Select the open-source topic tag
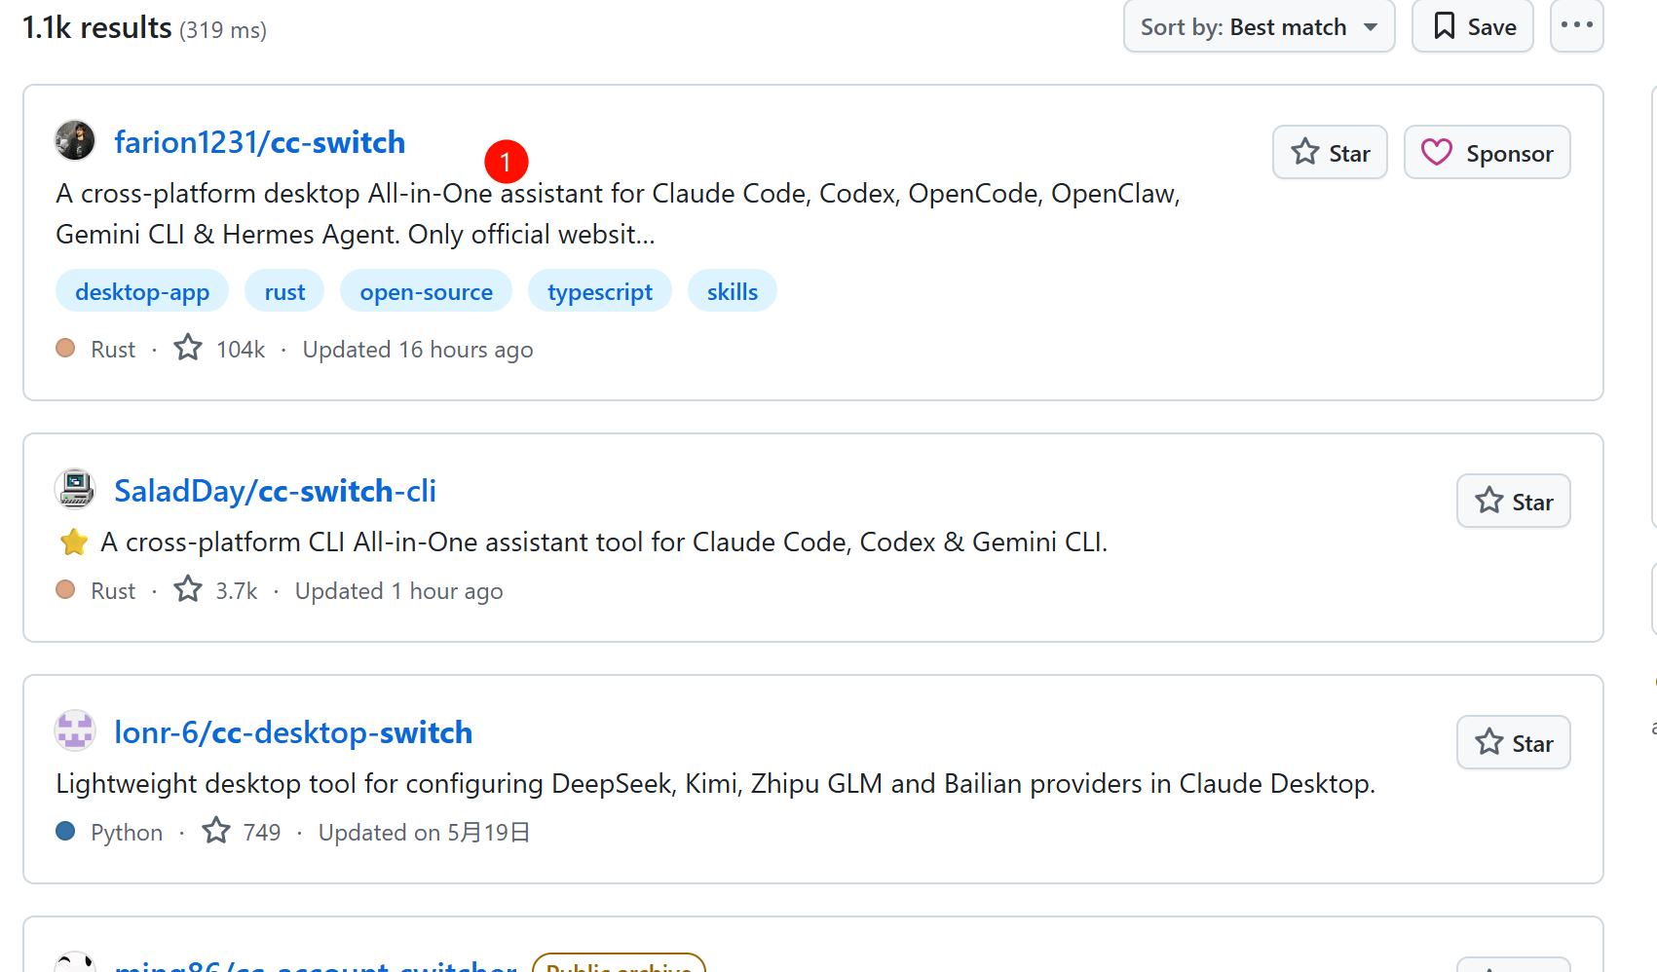 [x=426, y=291]
